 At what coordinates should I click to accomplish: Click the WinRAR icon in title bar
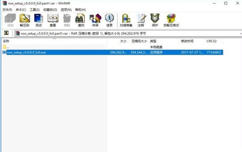[5, 3]
